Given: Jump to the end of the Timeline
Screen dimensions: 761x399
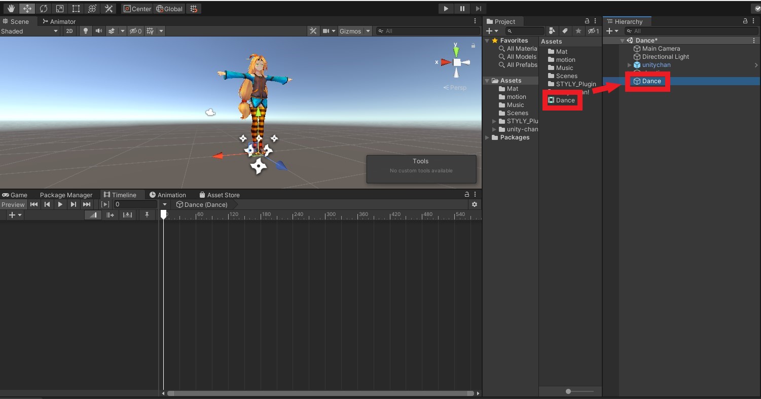Looking at the screenshot, I should tap(87, 204).
